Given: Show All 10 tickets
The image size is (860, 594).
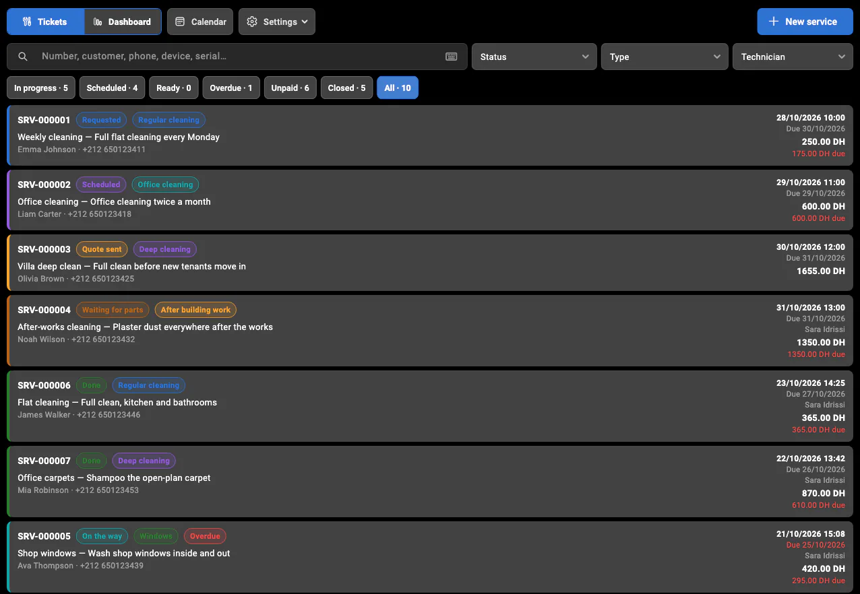Looking at the screenshot, I should pos(398,88).
